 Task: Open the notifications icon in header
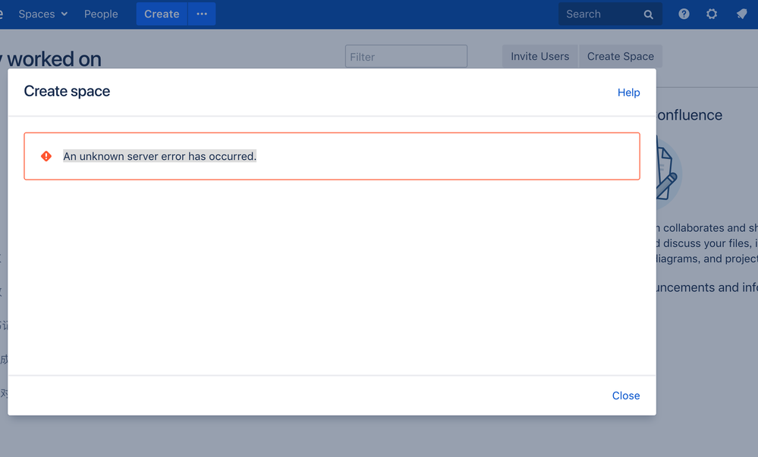(x=741, y=14)
